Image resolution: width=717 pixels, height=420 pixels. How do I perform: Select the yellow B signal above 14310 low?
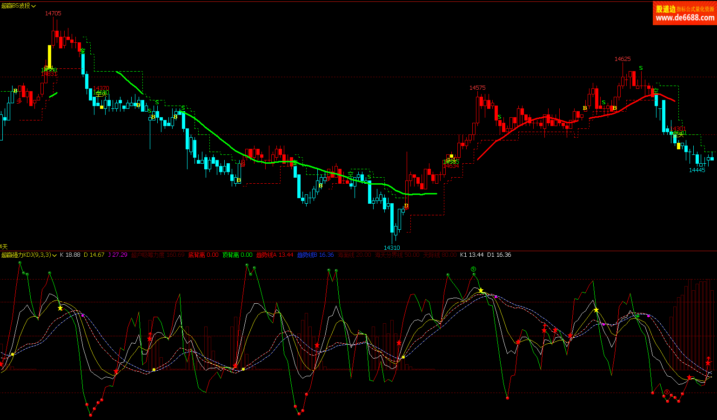pos(406,206)
